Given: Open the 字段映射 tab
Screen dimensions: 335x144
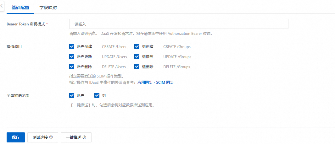Looking at the screenshot, I should tap(48, 8).
